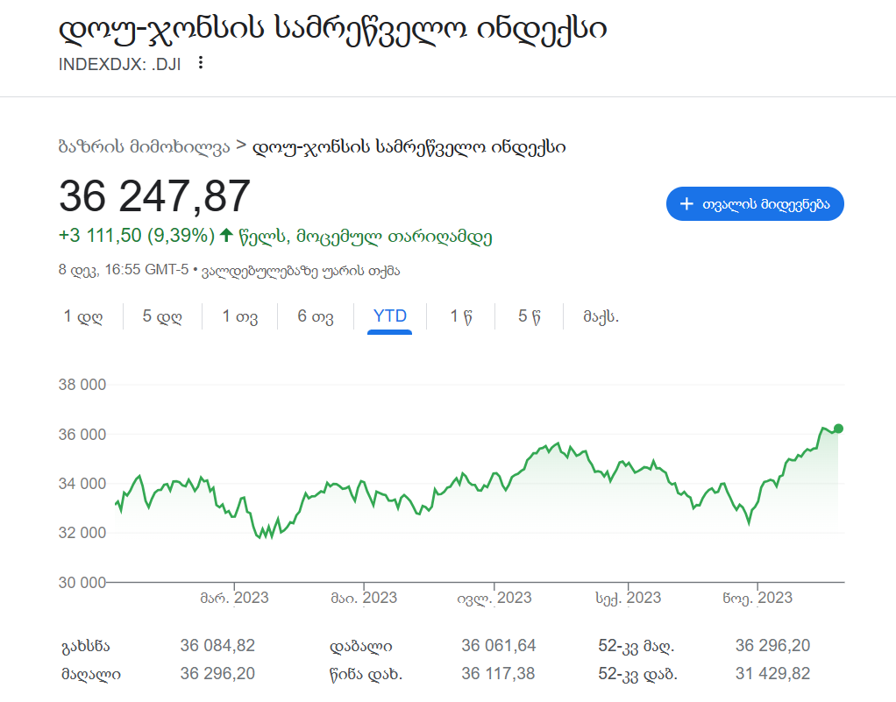Choose the "6 თვ" range tab
This screenshot has height=702, width=896.
click(316, 316)
